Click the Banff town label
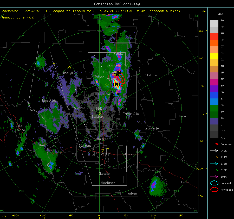Screen dimensions: 234x219 pos(43,145)
